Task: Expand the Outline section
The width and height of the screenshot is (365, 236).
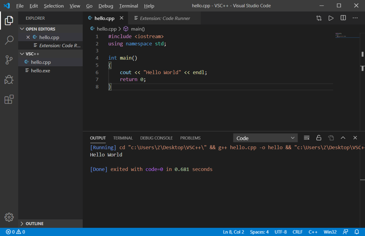Action: pos(50,223)
